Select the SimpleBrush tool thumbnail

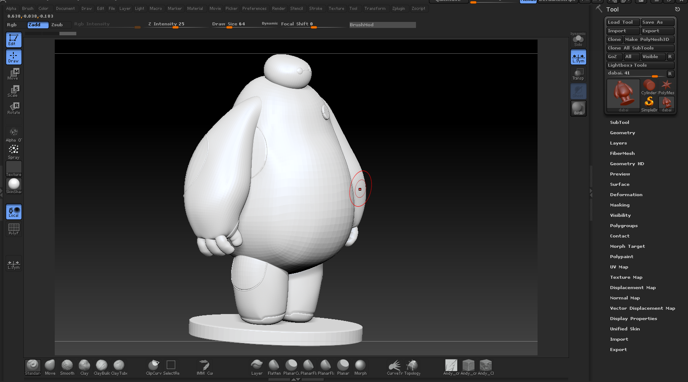[649, 104]
